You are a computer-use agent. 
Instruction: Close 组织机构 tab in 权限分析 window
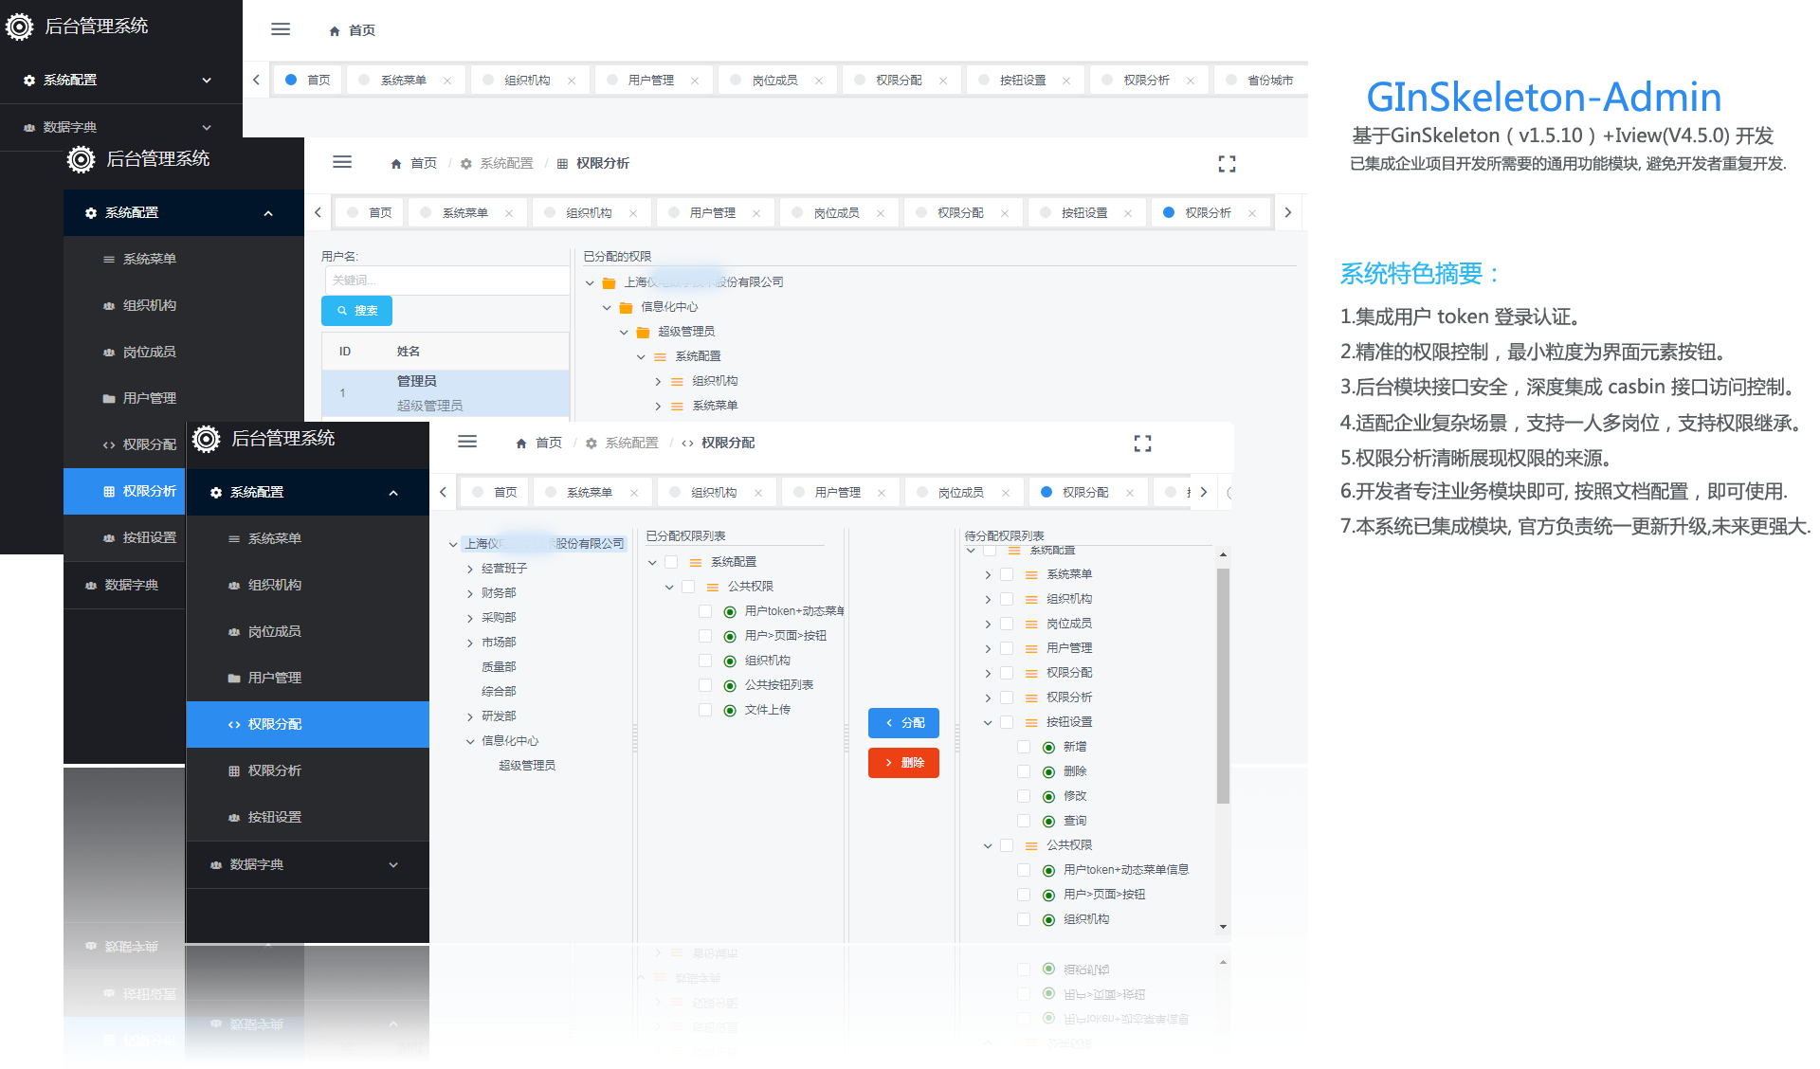[x=633, y=213]
